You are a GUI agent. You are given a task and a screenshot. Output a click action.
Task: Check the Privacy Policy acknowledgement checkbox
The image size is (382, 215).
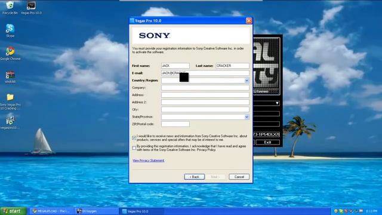pos(134,148)
